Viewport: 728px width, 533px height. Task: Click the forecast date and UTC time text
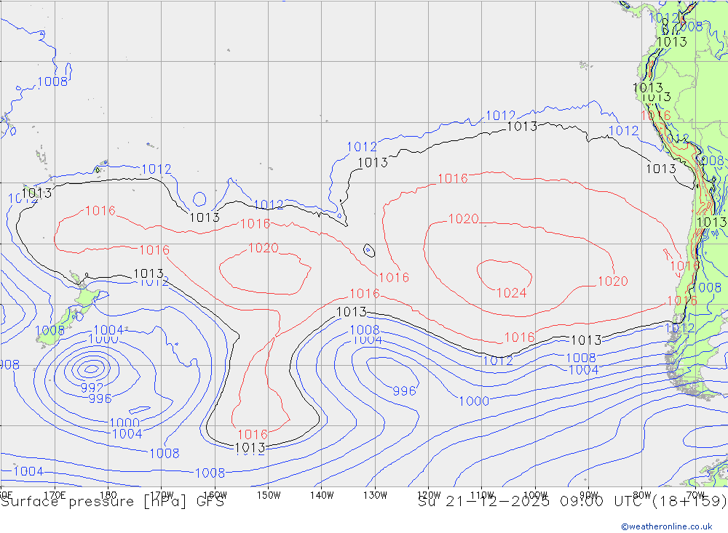tap(572, 502)
